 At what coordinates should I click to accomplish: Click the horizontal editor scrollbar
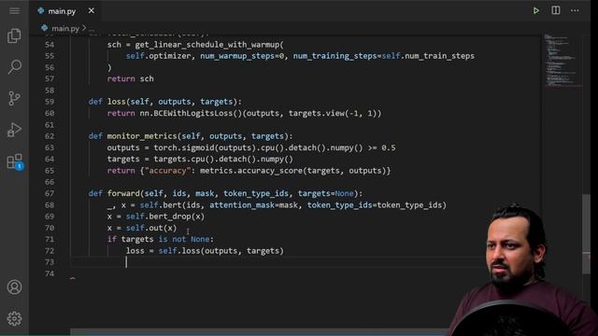pos(260,332)
